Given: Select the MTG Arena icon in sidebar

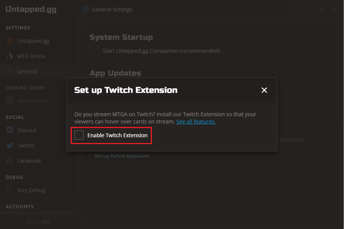Looking at the screenshot, I should [x=10, y=56].
